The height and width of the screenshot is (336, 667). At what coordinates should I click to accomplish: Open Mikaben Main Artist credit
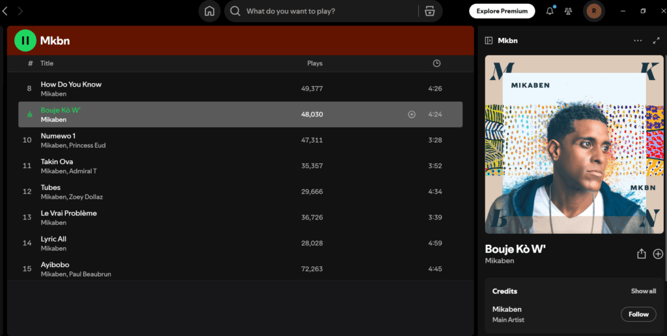(507, 309)
